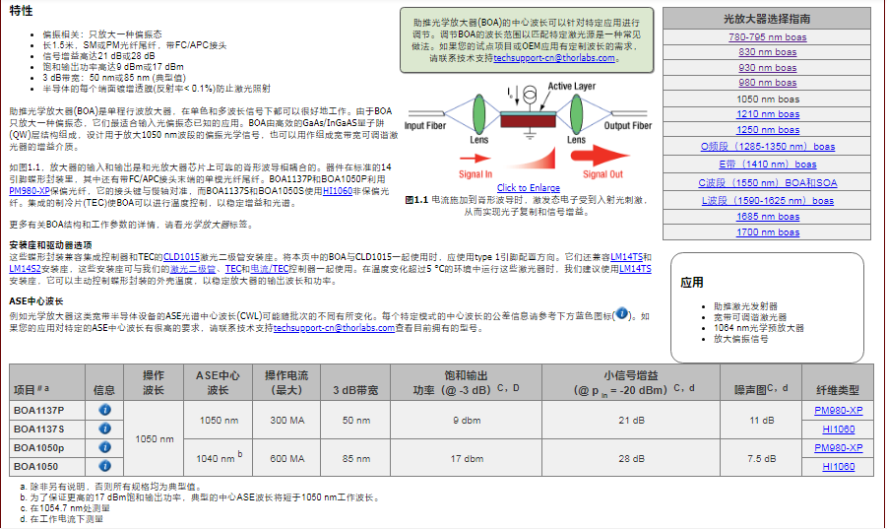Select the E-band (1410 nm) BOAs link

767,165
